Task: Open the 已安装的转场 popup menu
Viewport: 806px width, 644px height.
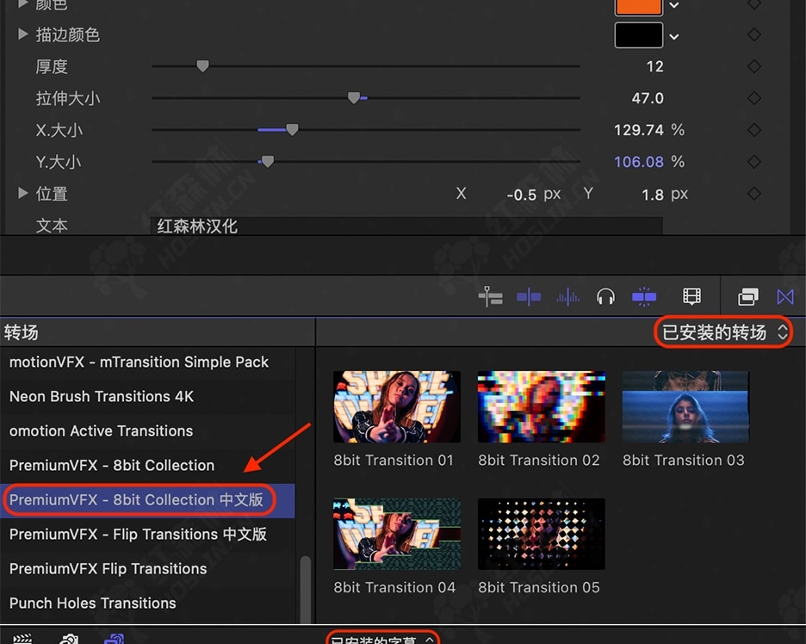Action: coord(723,332)
